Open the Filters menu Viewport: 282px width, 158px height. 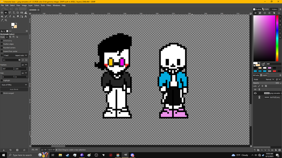49,5
